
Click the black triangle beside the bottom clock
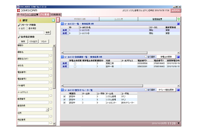(179, 123)
